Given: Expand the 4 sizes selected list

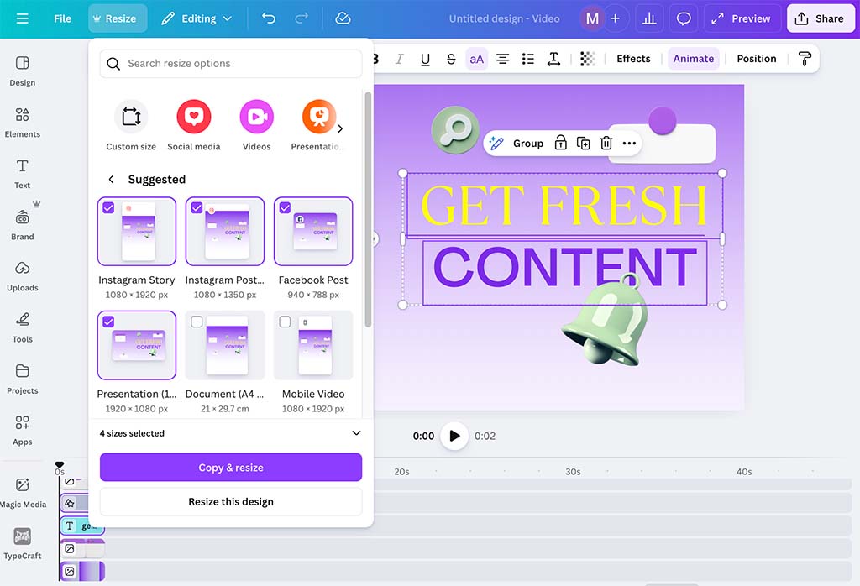Looking at the screenshot, I should pos(355,433).
